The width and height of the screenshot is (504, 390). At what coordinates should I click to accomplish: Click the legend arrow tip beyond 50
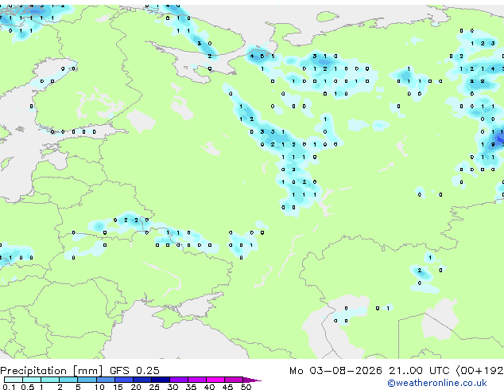[252, 380]
